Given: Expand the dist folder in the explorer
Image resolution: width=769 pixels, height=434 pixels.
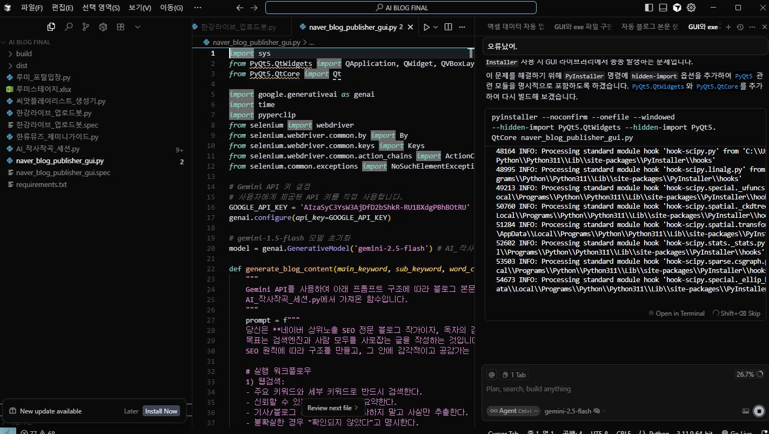Looking at the screenshot, I should tap(22, 65).
